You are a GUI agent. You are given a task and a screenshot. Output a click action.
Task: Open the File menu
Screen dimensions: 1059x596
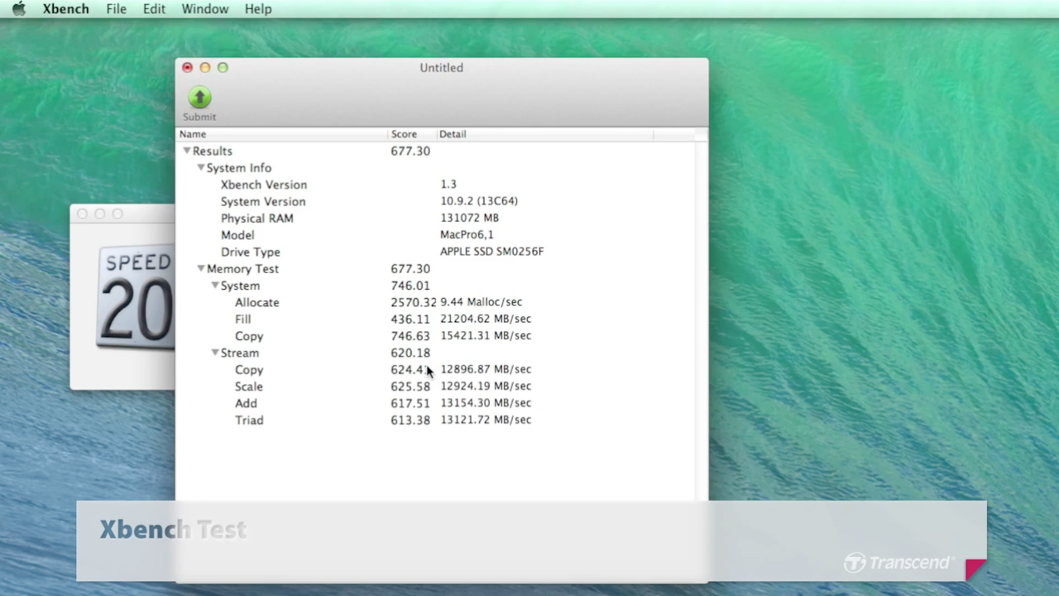[116, 9]
